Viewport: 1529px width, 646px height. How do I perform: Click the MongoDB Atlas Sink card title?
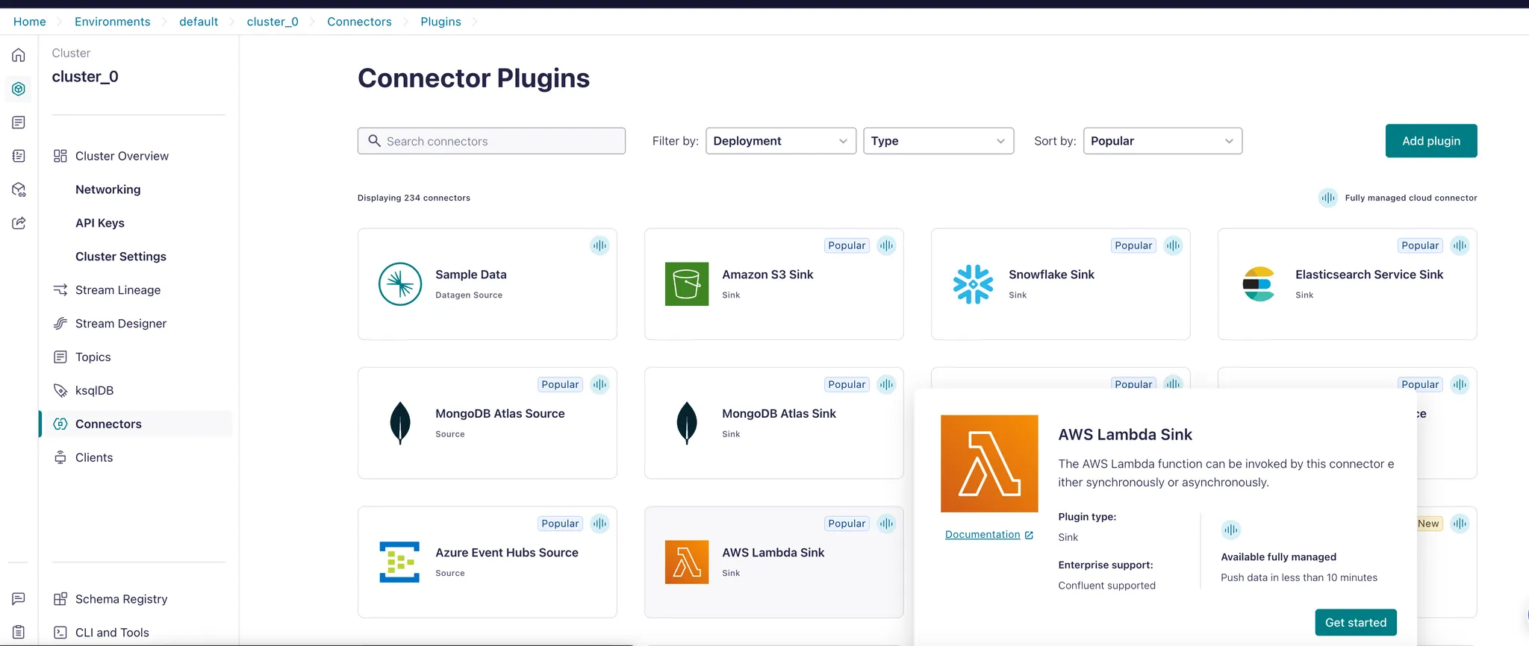[779, 413]
